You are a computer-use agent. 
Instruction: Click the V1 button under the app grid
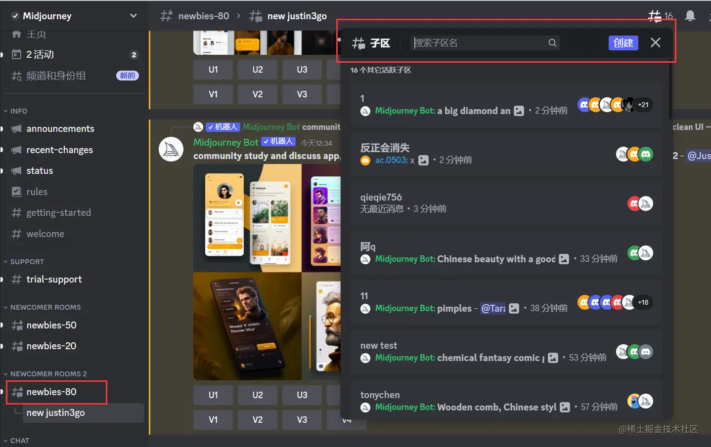pos(213,420)
